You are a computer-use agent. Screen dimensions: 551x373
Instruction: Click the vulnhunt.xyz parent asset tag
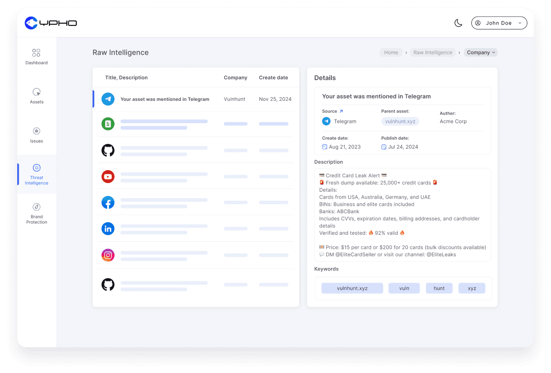tap(400, 121)
